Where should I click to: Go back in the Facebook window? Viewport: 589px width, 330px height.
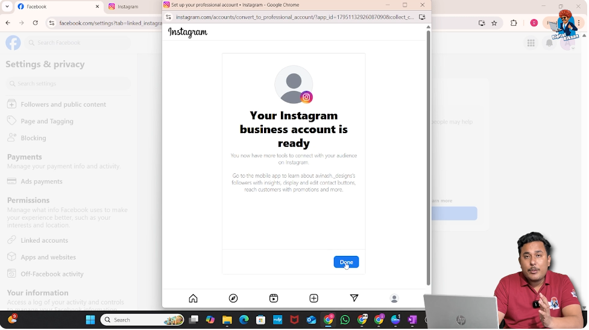[x=8, y=23]
